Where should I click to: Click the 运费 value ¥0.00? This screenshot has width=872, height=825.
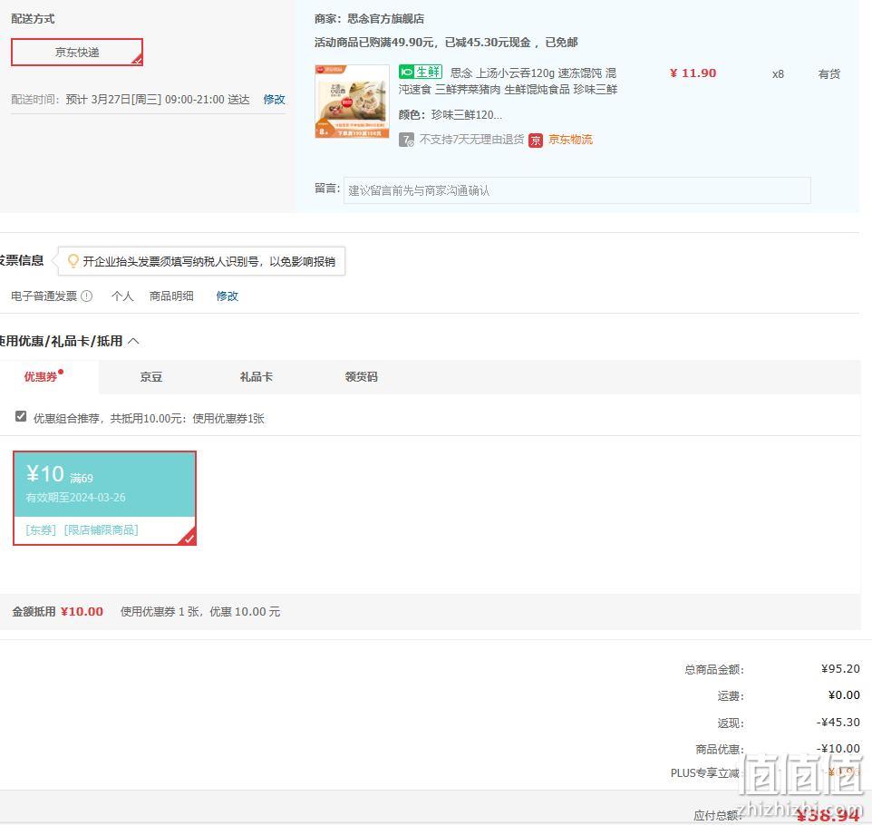pyautogui.click(x=844, y=695)
